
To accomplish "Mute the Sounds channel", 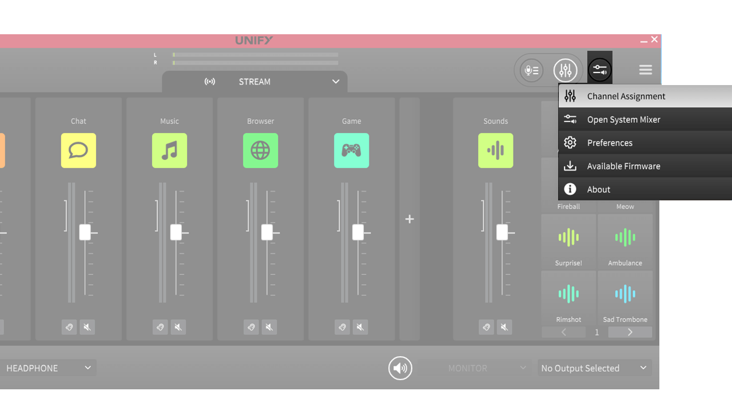I will (x=504, y=327).
